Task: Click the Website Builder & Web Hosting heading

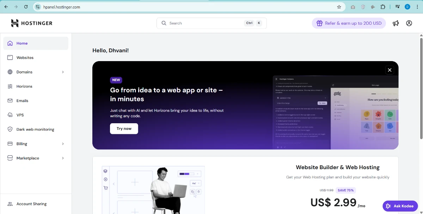Action: 338,167
